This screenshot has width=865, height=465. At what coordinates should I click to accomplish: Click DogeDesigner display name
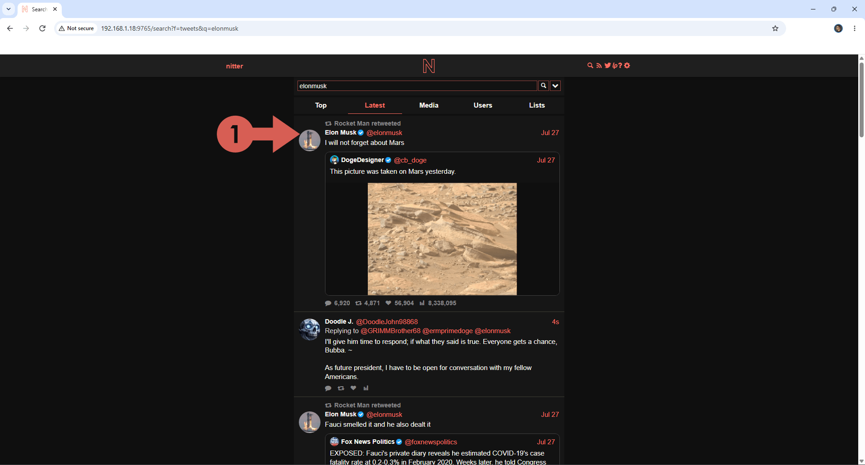pos(362,160)
